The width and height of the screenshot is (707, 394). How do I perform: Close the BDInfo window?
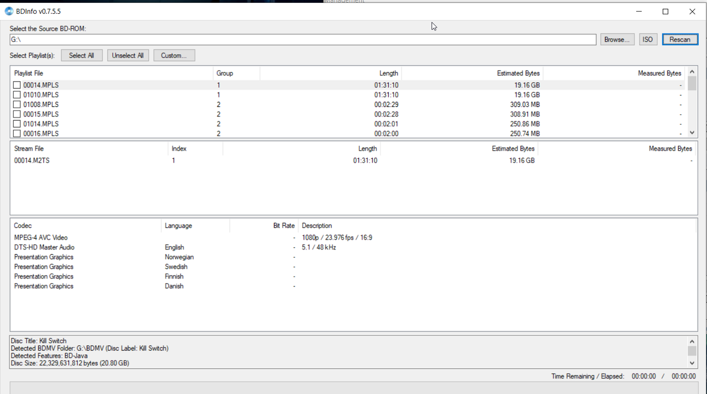692,11
